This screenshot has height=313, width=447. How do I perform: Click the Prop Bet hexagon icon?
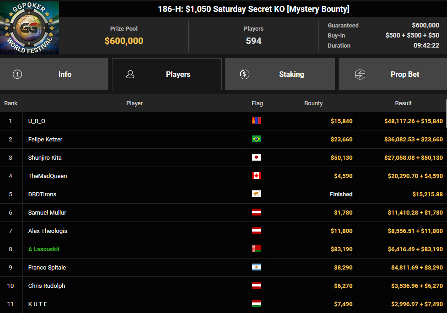pyautogui.click(x=360, y=74)
